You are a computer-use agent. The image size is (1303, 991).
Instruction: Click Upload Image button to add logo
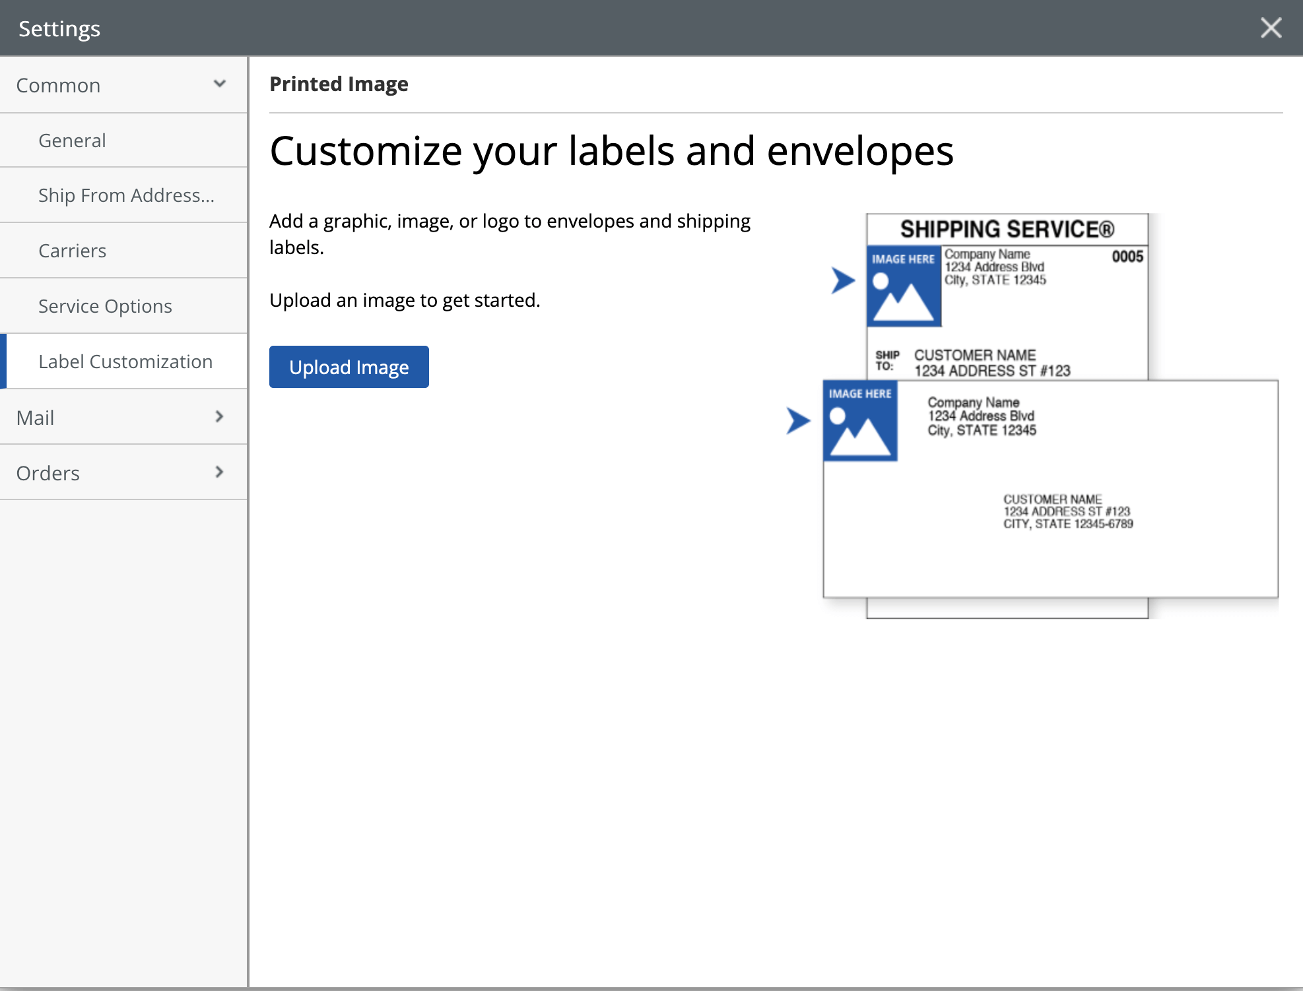coord(348,366)
